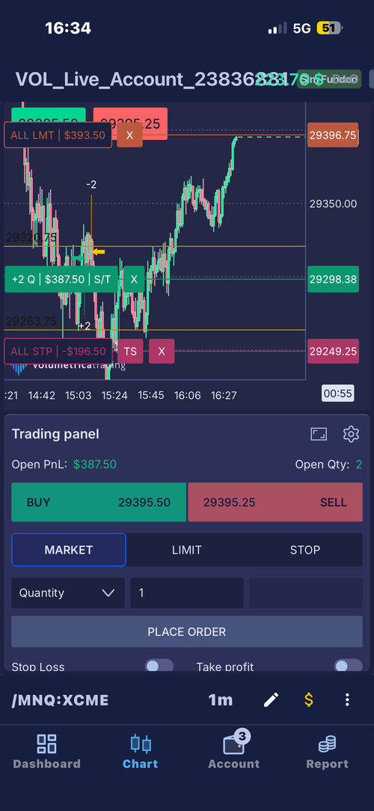Tap the BUY 29395.50 button
Viewport: 374px width, 811px height.
click(x=99, y=502)
